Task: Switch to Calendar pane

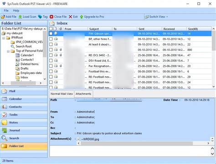Action: pyautogui.click(x=24, y=99)
